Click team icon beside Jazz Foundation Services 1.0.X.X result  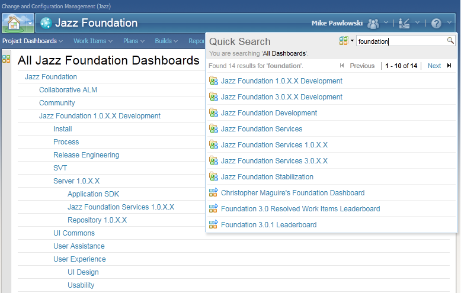[x=213, y=144]
